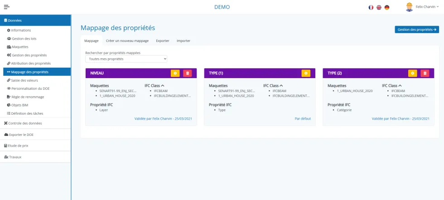Click SENART91-99_ENJ_SEC in TYPE (1) card
This screenshot has height=200, width=444.
pyautogui.click(x=236, y=91)
